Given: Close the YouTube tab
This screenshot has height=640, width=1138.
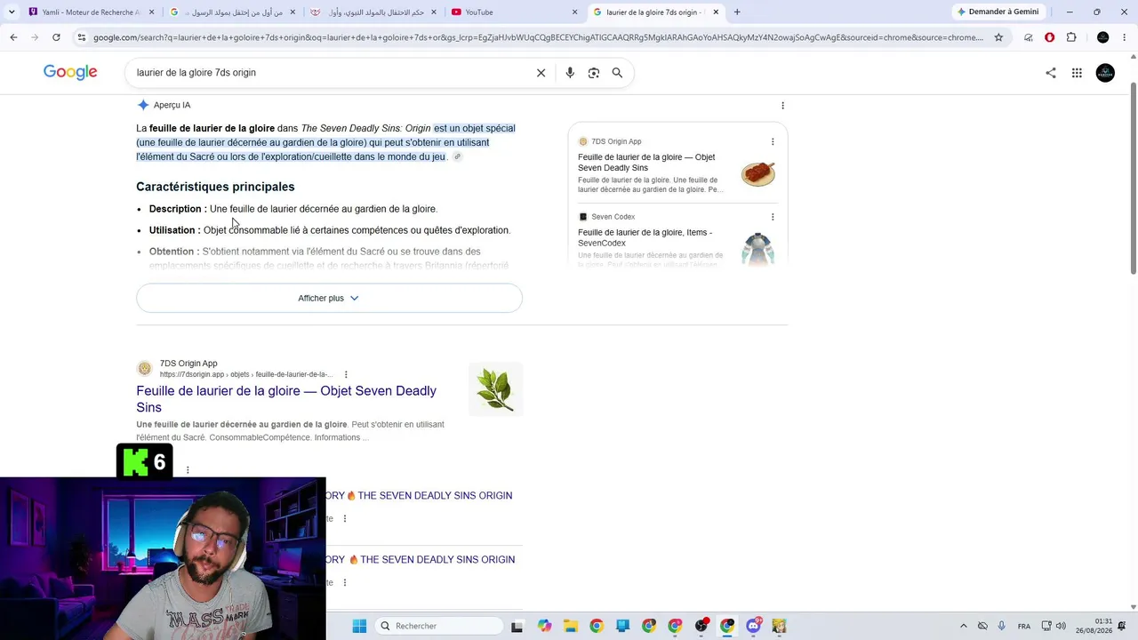Looking at the screenshot, I should pos(574,12).
